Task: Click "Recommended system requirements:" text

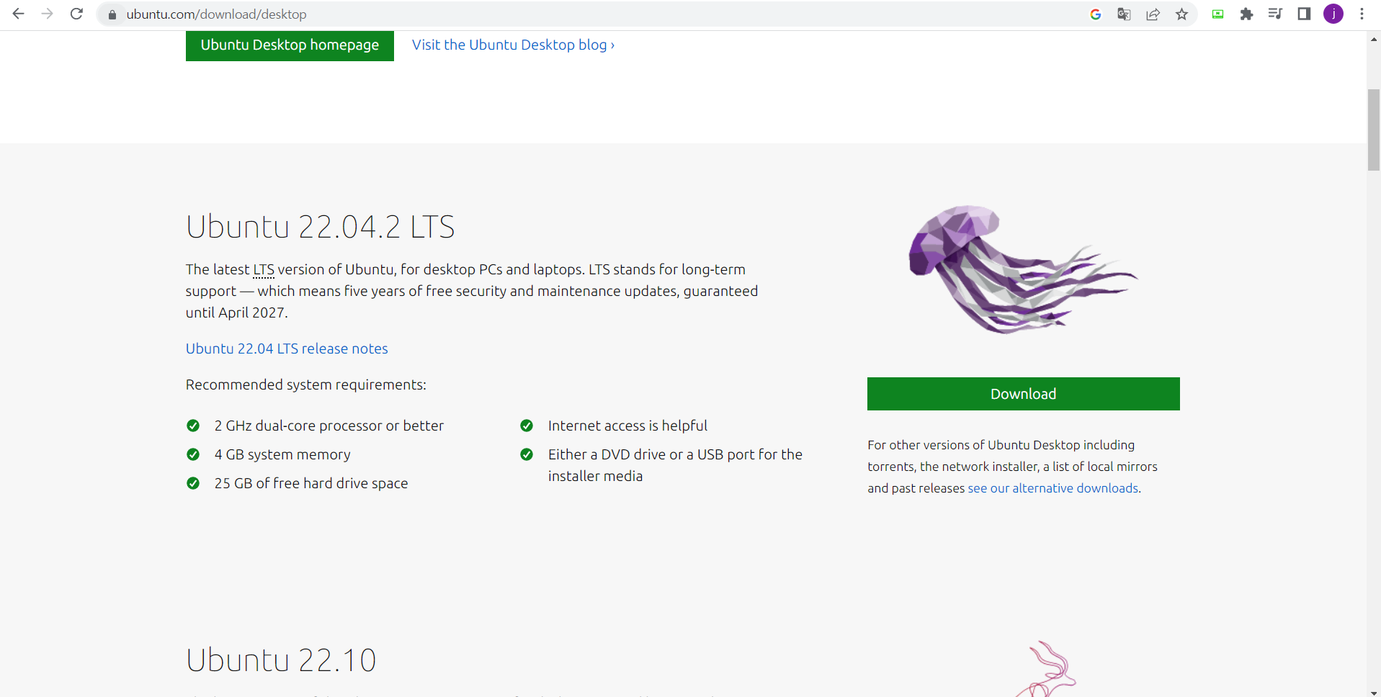Action: tap(306, 385)
